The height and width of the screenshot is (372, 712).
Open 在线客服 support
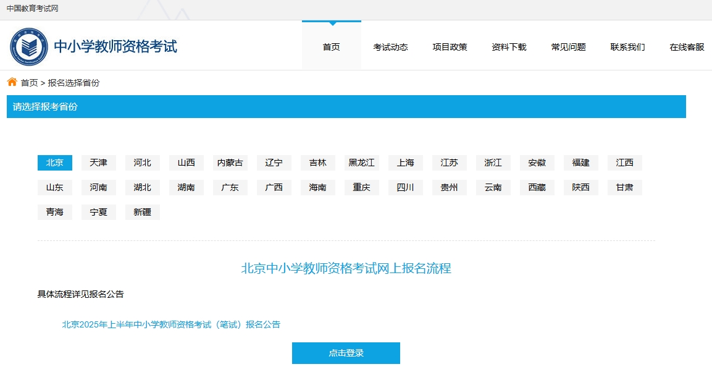(x=687, y=47)
